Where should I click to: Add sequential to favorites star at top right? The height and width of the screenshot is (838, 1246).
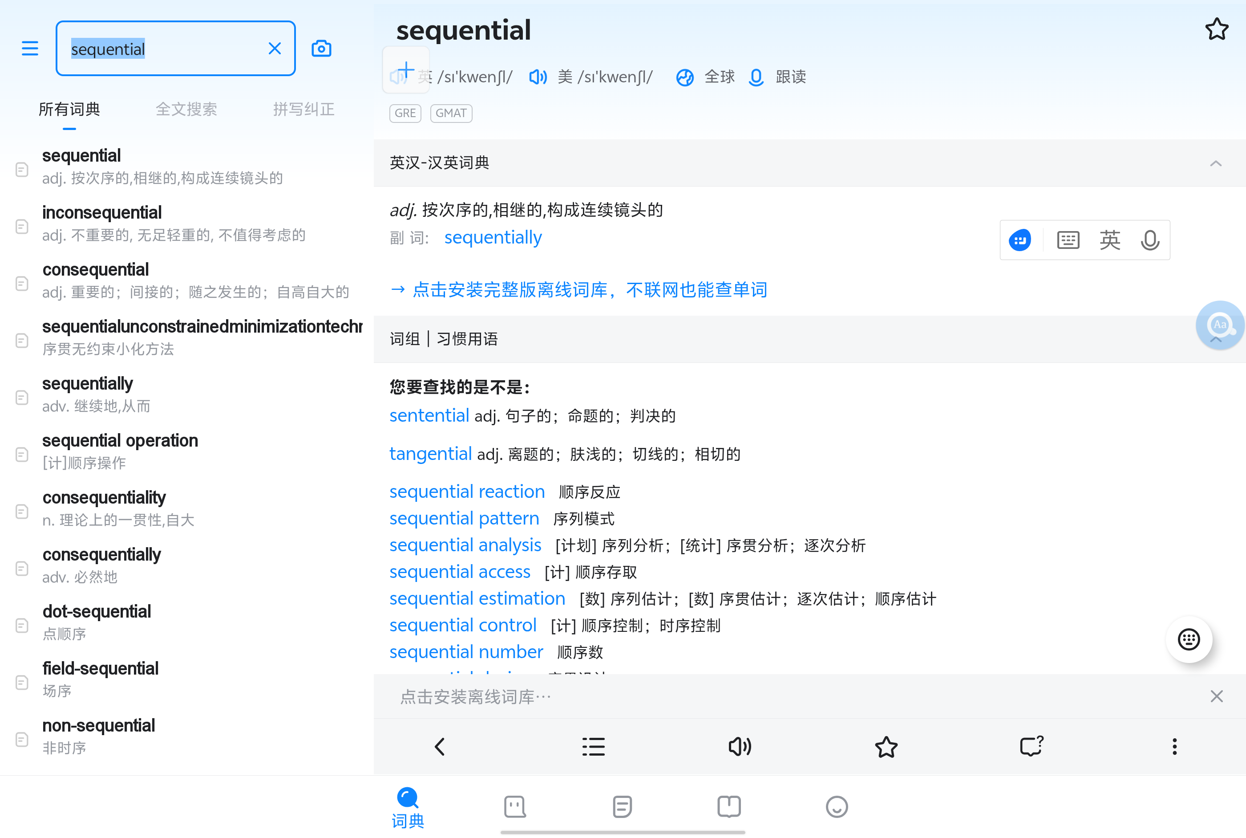[x=1216, y=29]
